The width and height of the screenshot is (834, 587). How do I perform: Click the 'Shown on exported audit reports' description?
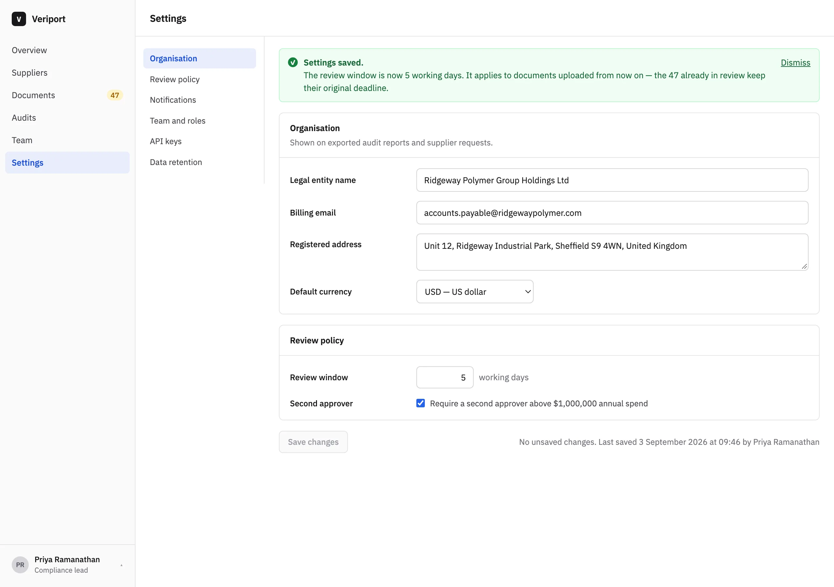click(x=391, y=143)
